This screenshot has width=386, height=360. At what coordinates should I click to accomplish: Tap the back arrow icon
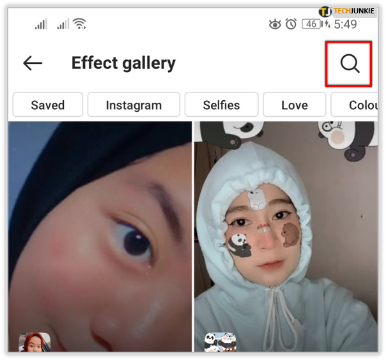pyautogui.click(x=33, y=63)
